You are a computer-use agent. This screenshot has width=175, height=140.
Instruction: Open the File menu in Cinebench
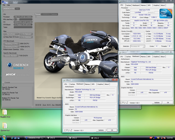point(4,5)
